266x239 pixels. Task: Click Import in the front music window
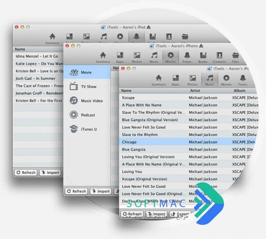click(x=156, y=214)
